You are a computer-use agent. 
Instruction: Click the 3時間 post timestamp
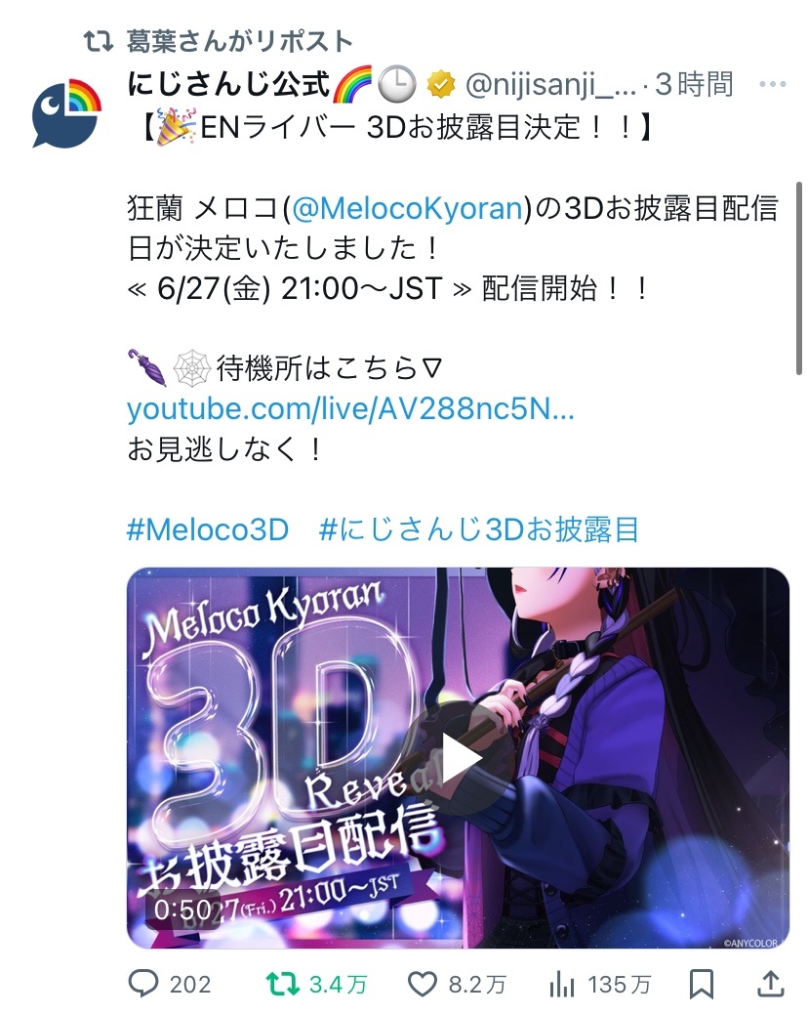pos(695,85)
